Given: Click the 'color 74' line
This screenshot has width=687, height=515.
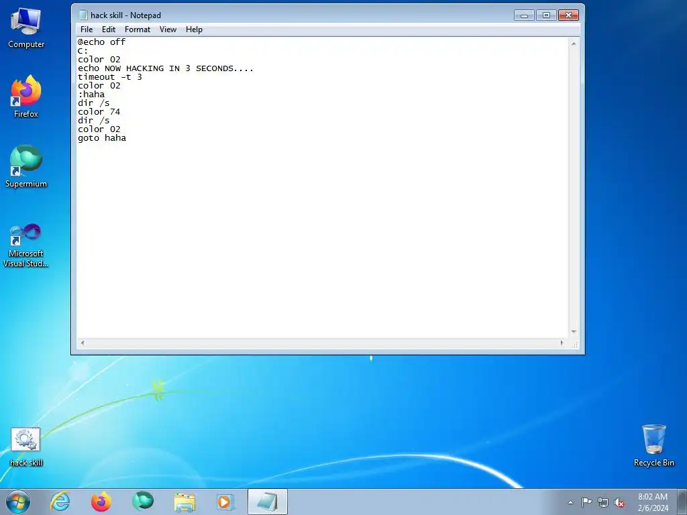Looking at the screenshot, I should [x=99, y=112].
